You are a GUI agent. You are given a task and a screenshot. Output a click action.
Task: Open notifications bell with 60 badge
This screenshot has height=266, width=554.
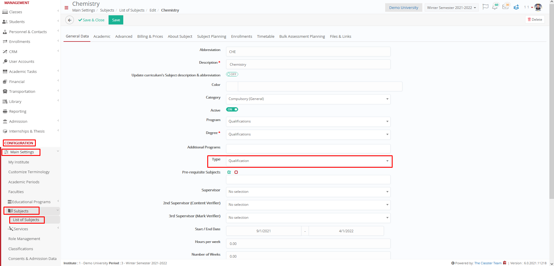tap(495, 7)
